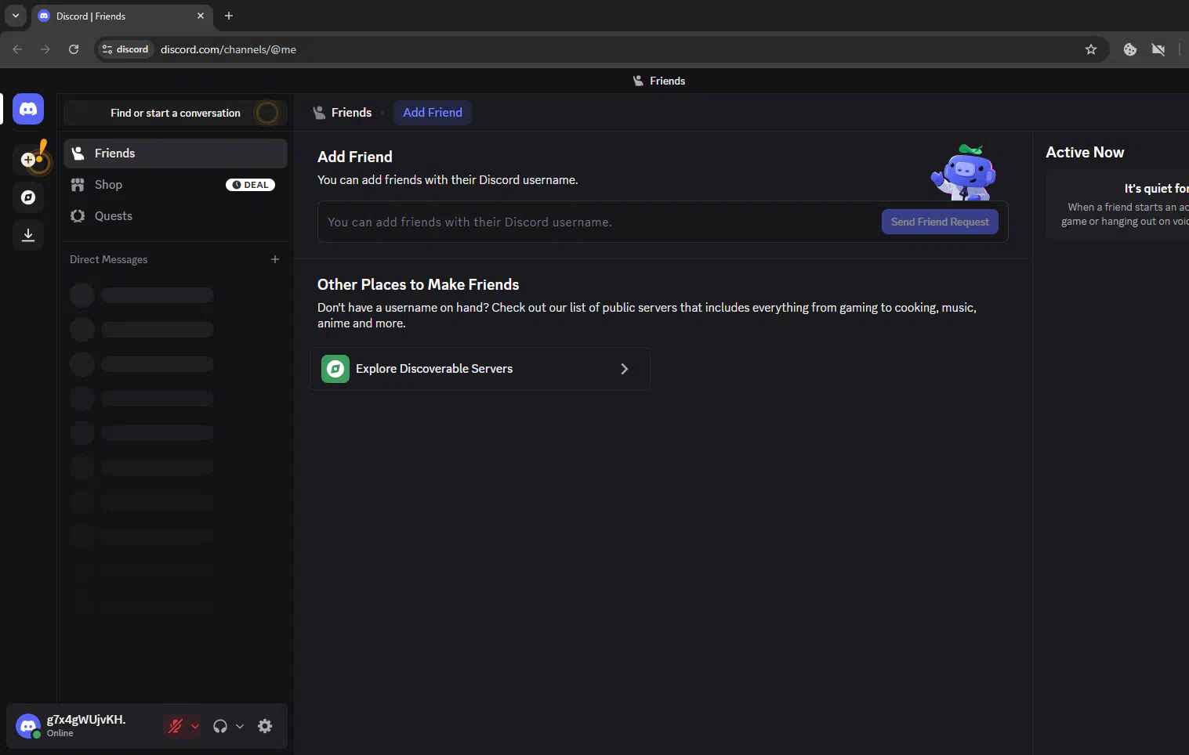Toggle the microphone mute button

(x=175, y=726)
